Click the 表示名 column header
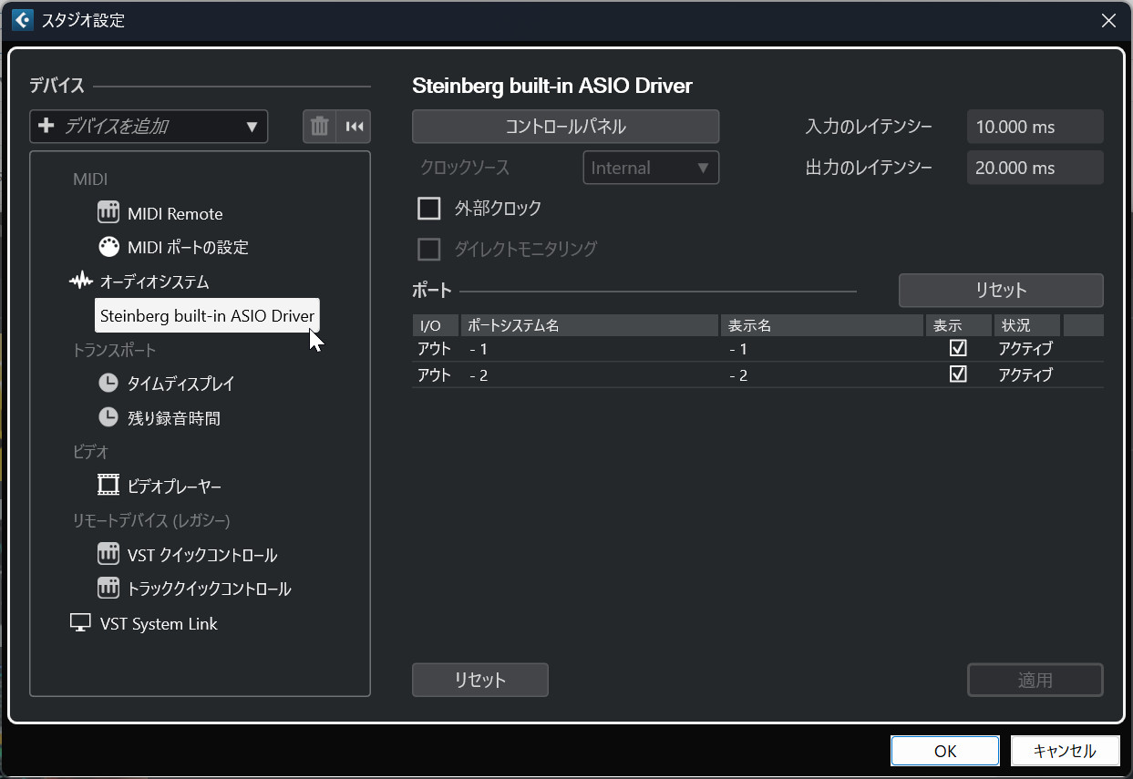1133x779 pixels. pos(820,325)
